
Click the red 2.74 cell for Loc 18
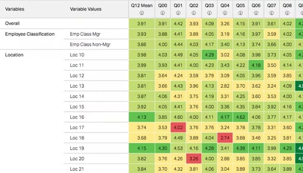225,138
